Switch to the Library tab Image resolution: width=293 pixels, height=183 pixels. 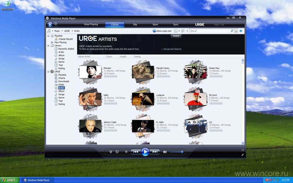coord(115,25)
